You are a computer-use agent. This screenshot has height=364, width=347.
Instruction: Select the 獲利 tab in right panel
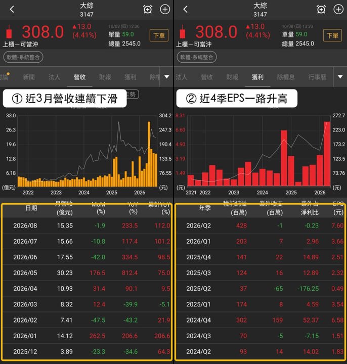[257, 77]
